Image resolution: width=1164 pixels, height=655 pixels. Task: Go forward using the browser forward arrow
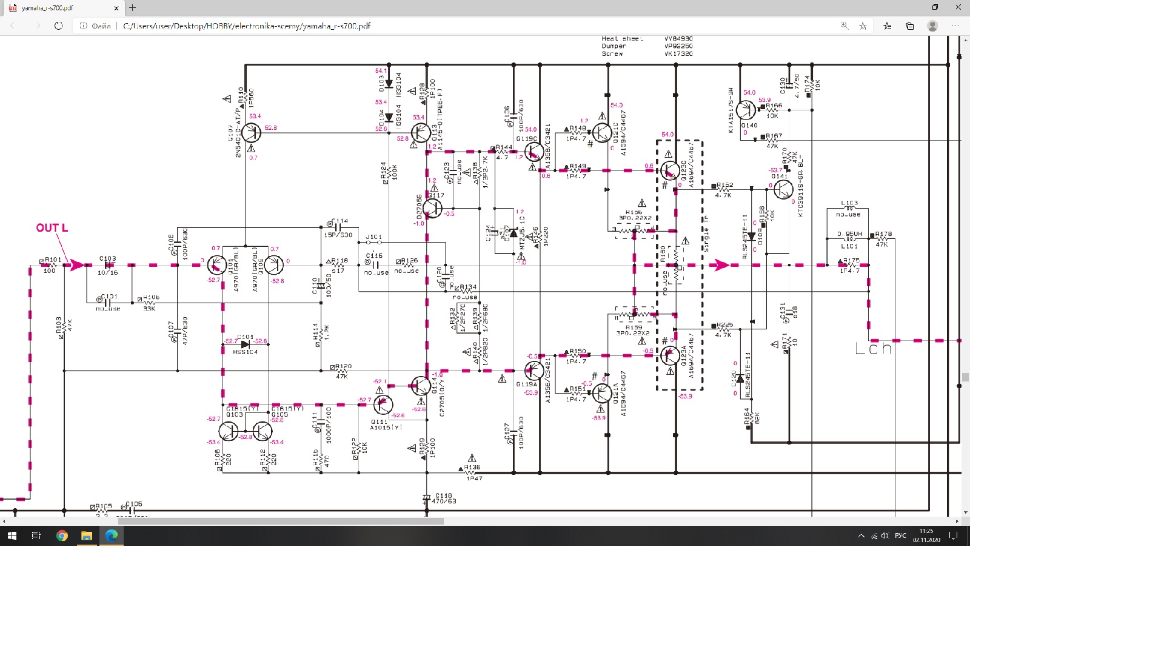tap(38, 26)
